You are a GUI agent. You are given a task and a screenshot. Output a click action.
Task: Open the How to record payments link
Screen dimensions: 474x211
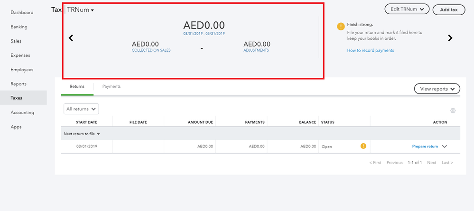(x=370, y=50)
